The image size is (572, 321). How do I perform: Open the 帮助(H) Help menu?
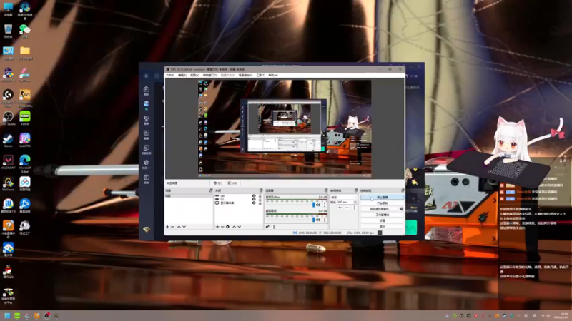273,76
